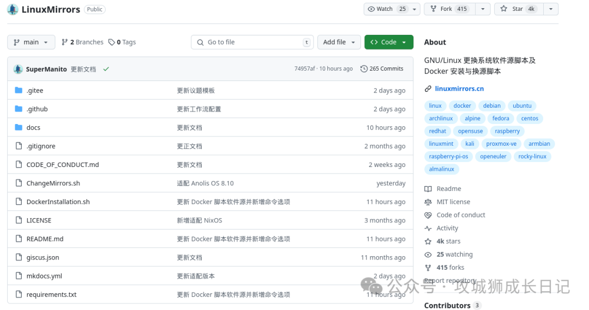Open the Fork options dropdown arrow

(x=483, y=9)
